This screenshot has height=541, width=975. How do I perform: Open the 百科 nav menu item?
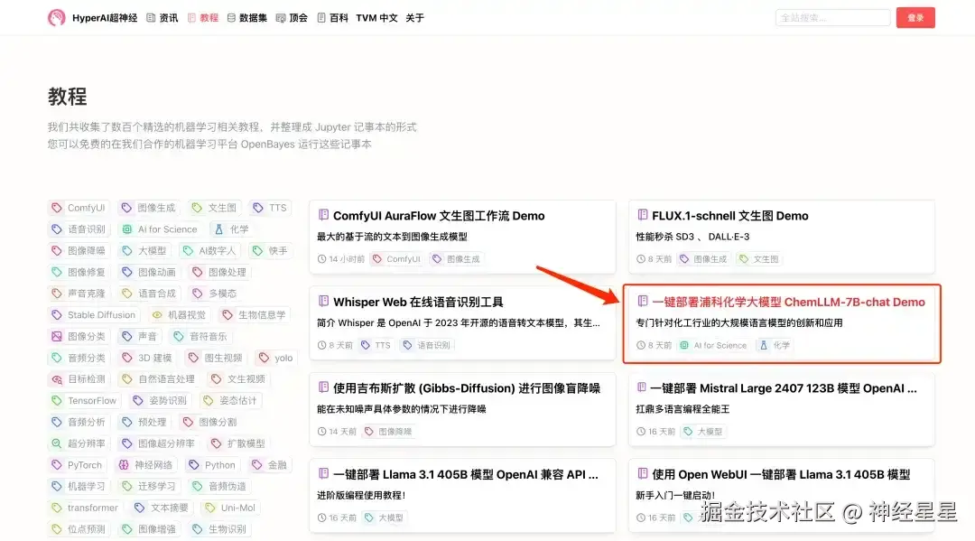[x=332, y=18]
